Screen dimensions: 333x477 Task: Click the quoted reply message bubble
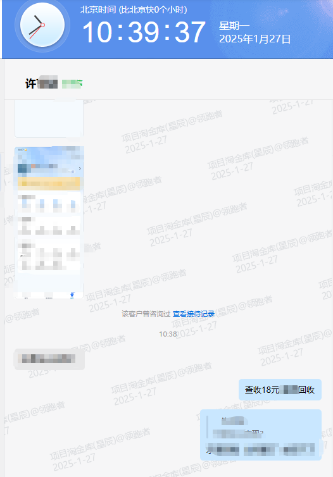[x=261, y=435]
